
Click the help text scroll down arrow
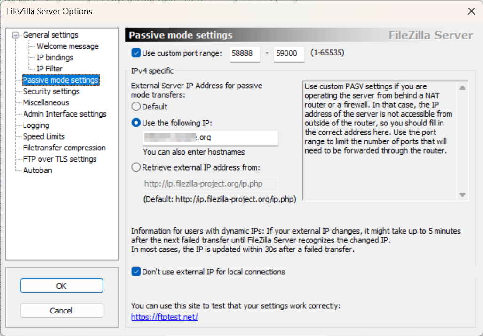coord(462,195)
